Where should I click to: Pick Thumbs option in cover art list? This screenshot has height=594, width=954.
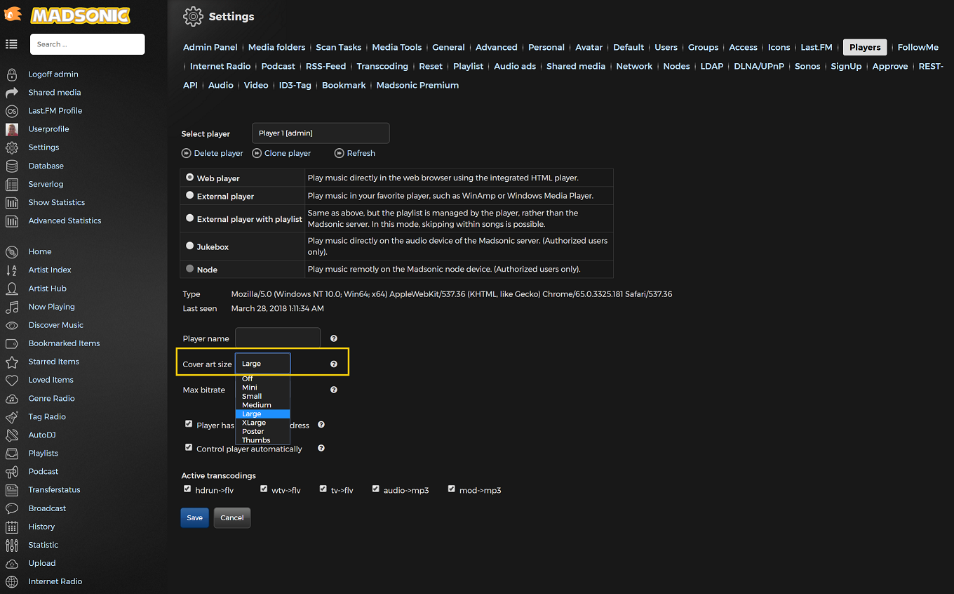256,440
